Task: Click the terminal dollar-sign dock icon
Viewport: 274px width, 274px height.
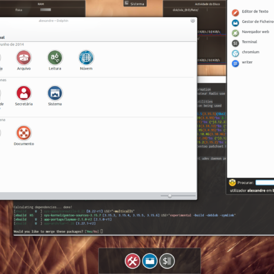Action: click(167, 261)
